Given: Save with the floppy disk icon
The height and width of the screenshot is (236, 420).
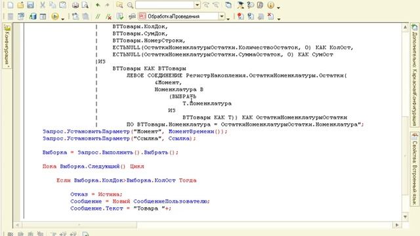Looking at the screenshot, I should [x=30, y=5].
